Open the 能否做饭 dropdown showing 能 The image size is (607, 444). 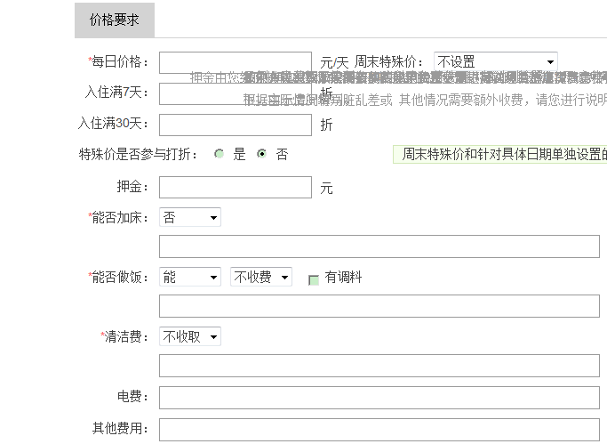pos(190,277)
